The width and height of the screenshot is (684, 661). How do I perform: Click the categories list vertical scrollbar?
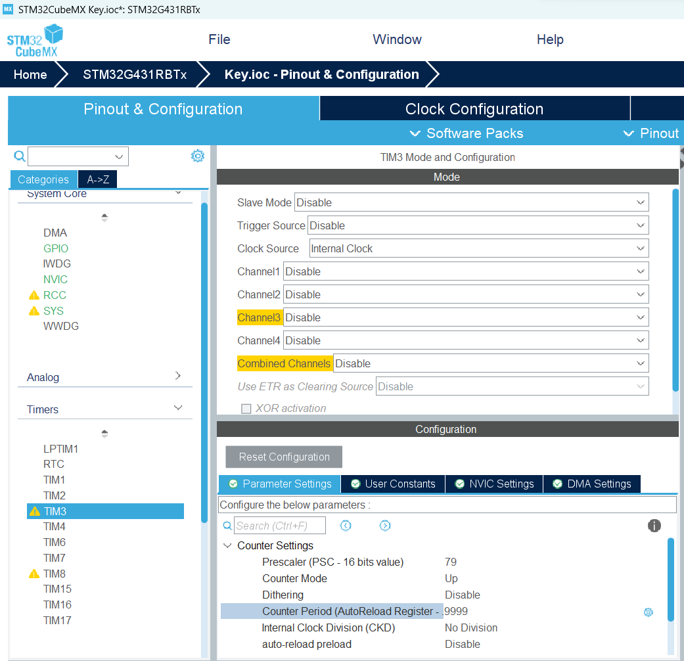[x=204, y=362]
